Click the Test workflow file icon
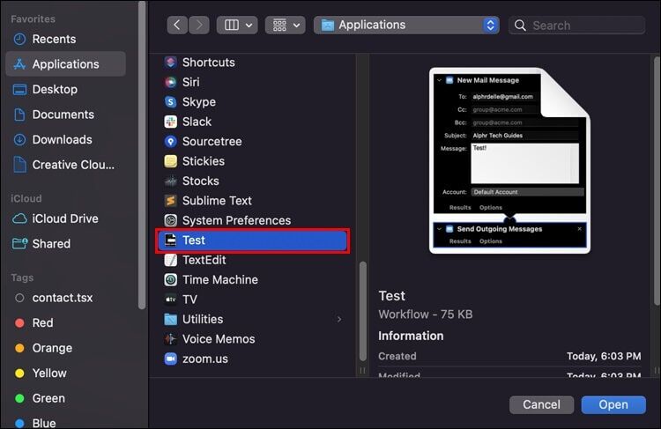Viewport: 661px width, 429px height. (x=170, y=240)
